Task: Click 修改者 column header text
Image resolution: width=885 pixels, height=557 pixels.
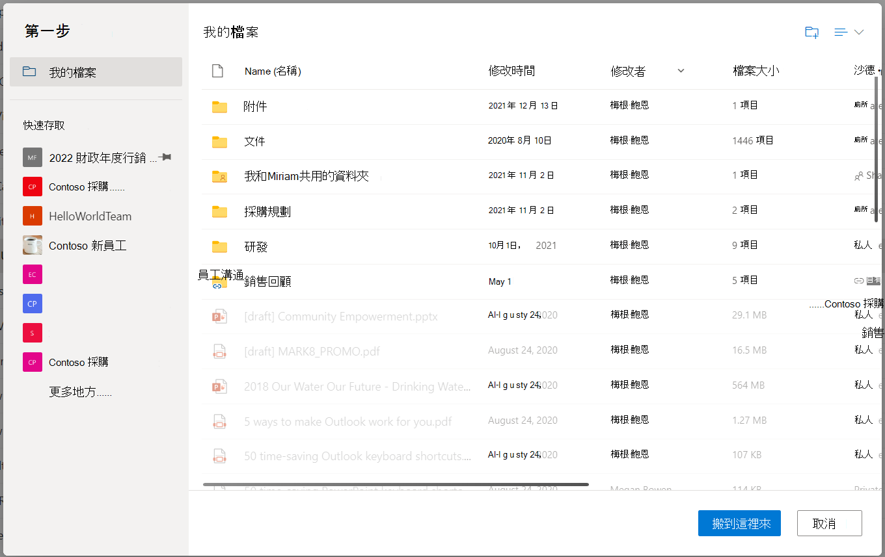Action: pyautogui.click(x=628, y=71)
